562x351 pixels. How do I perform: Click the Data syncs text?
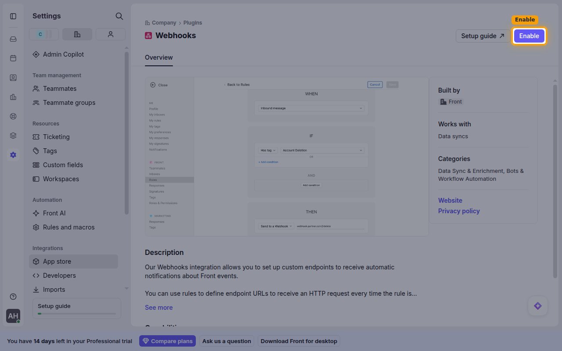click(453, 136)
